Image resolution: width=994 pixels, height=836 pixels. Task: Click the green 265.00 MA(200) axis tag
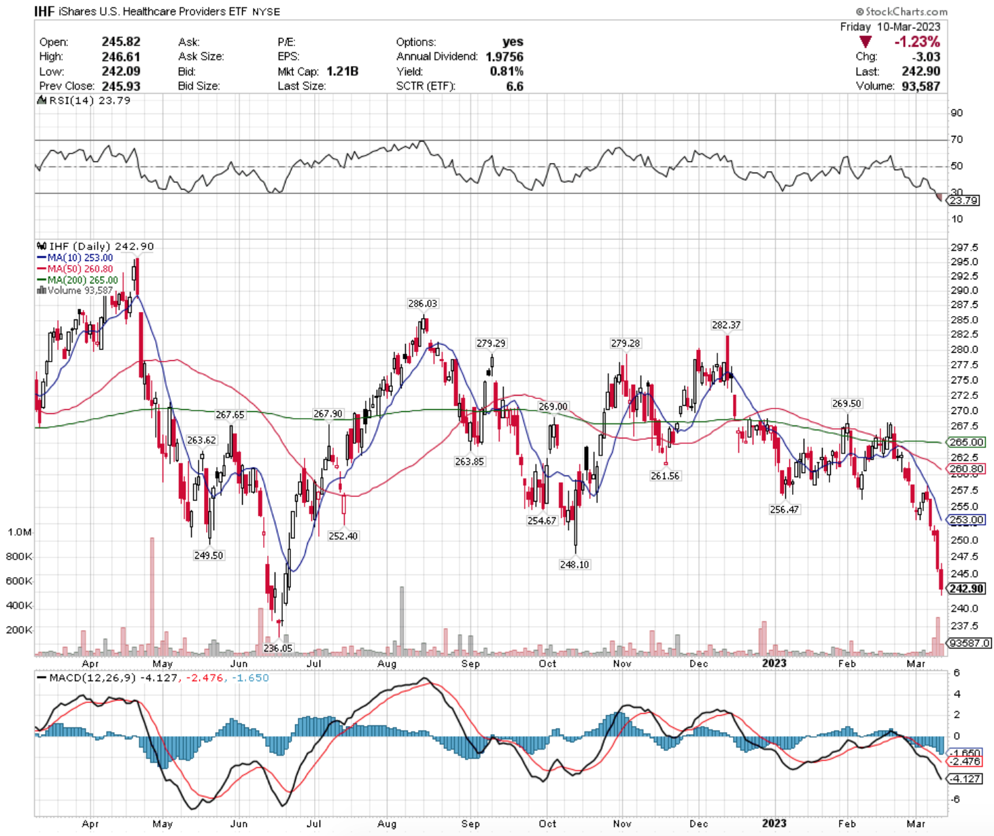(x=966, y=442)
